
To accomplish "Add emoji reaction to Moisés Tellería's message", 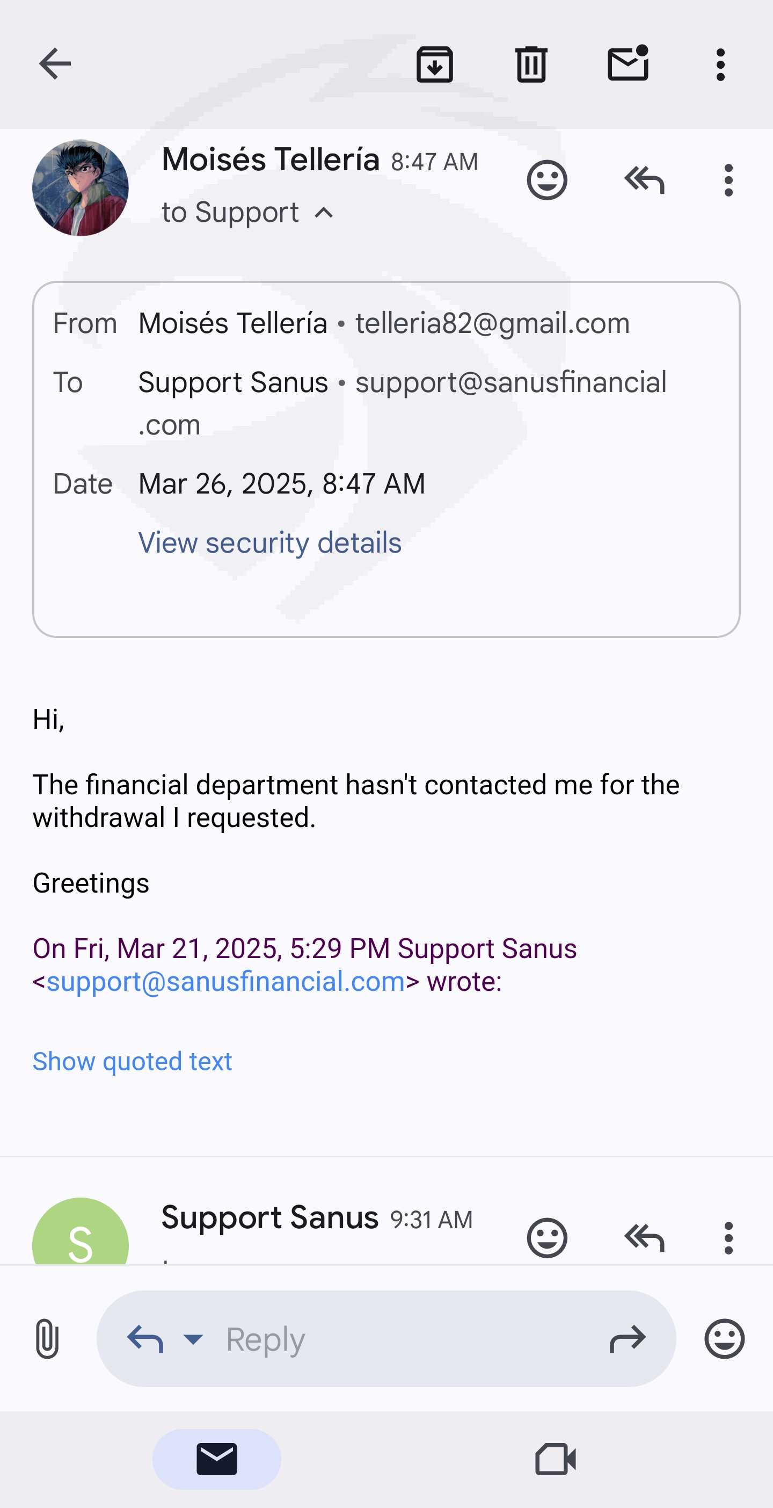I will tap(546, 180).
